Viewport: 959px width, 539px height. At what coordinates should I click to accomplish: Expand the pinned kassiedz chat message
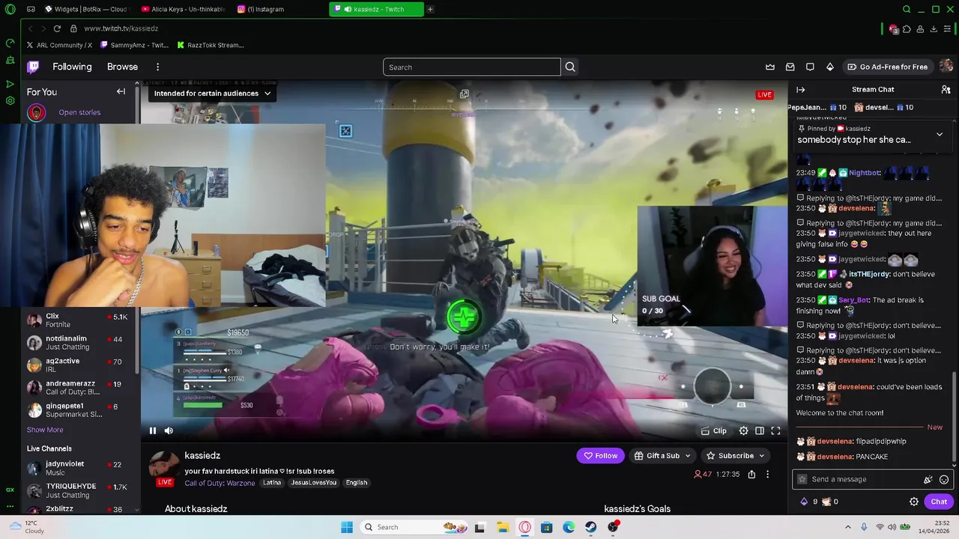(x=940, y=135)
